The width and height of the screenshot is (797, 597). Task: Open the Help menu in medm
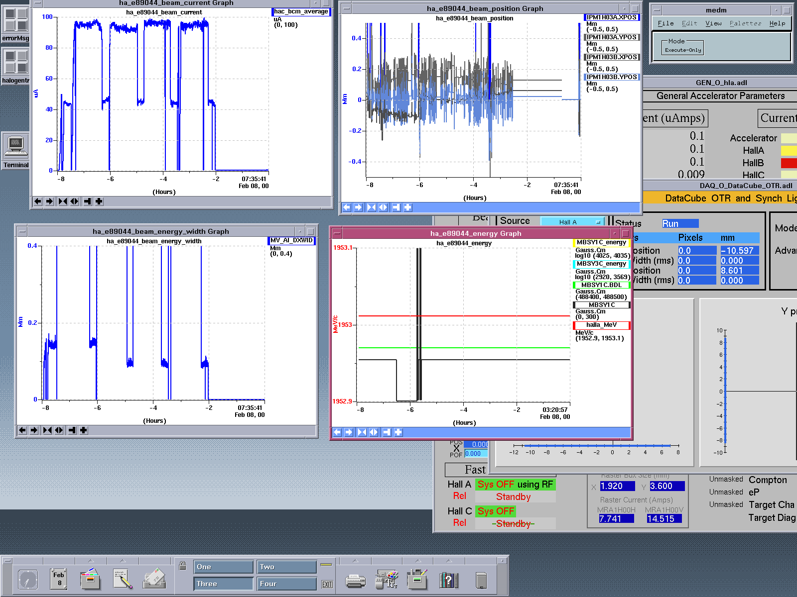coord(777,23)
